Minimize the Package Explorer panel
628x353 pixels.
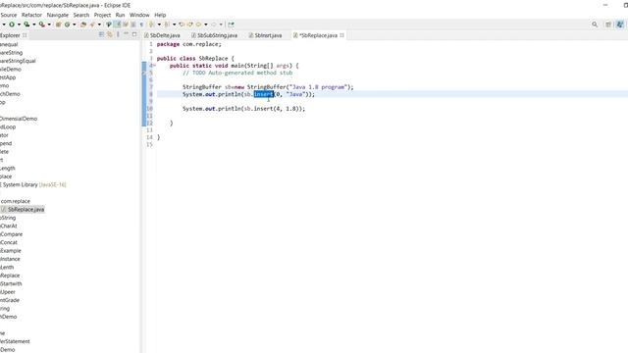click(x=126, y=34)
